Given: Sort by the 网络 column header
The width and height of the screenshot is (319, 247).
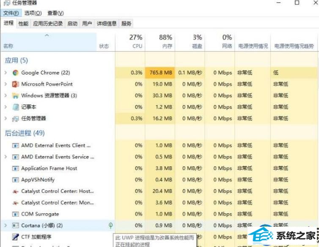Looking at the screenshot, I should click(x=220, y=42).
